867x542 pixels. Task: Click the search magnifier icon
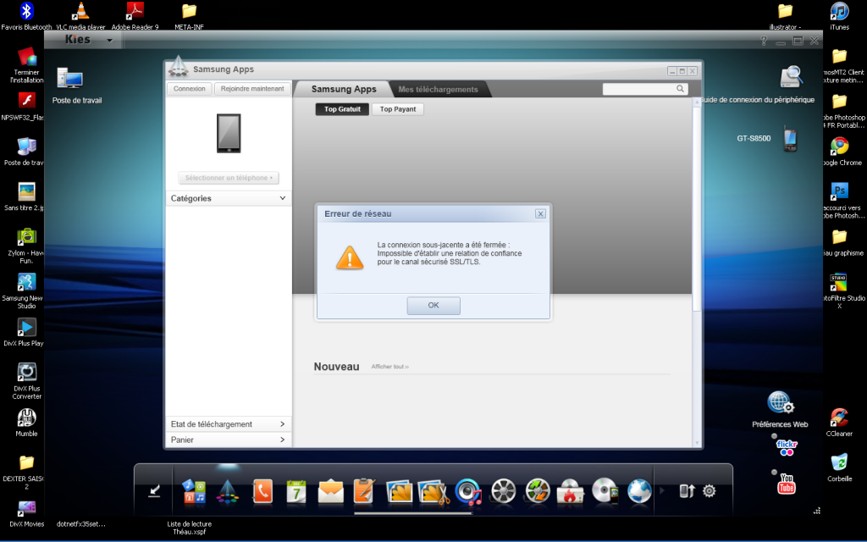pos(681,88)
